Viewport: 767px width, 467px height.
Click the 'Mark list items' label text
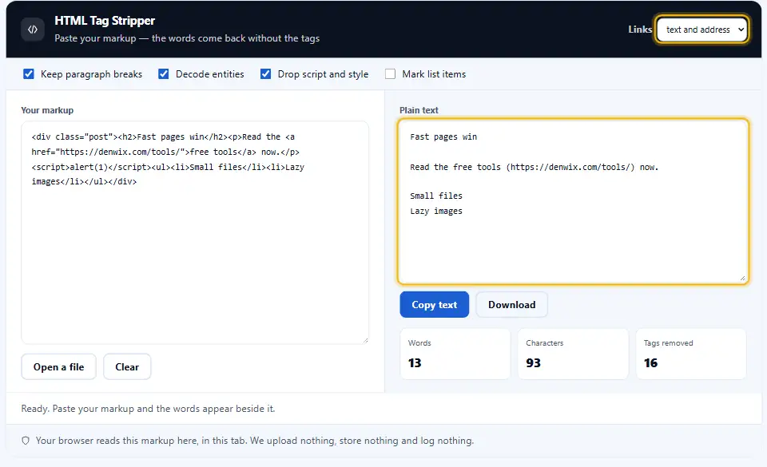tap(434, 73)
